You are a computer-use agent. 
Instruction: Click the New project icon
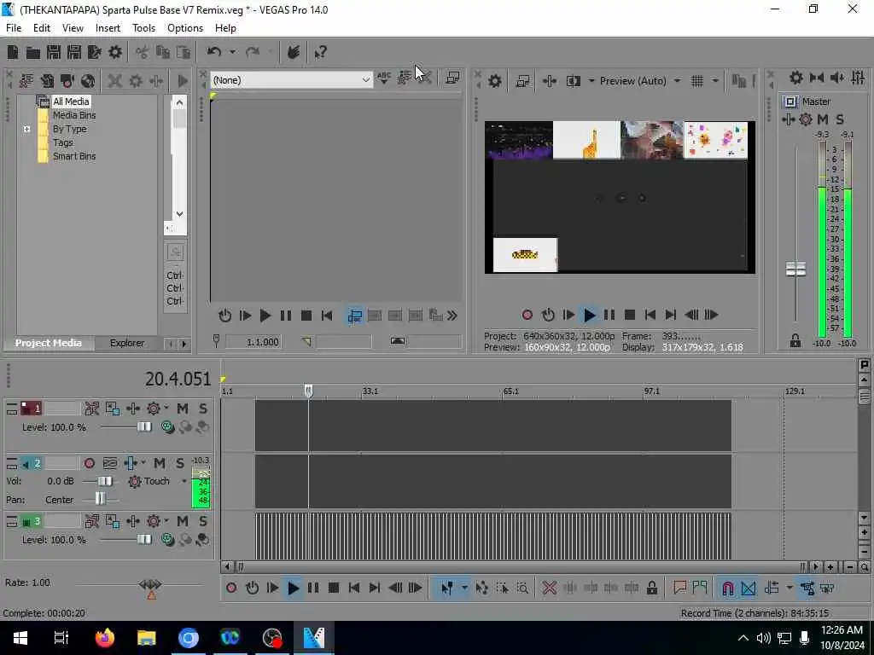(12, 52)
